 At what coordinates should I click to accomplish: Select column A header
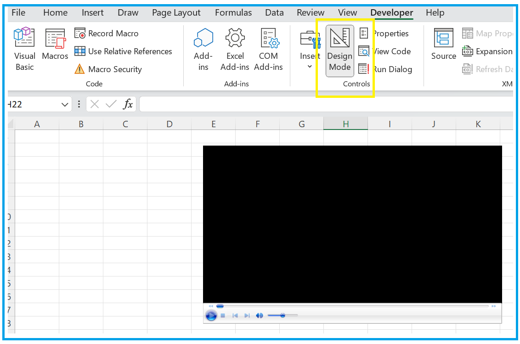pyautogui.click(x=37, y=124)
